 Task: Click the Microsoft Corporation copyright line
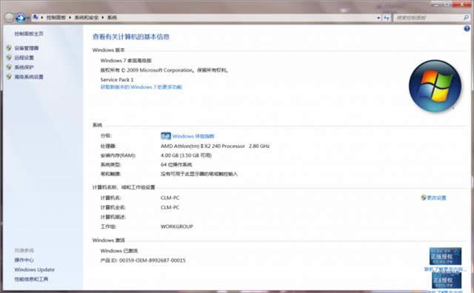(164, 70)
